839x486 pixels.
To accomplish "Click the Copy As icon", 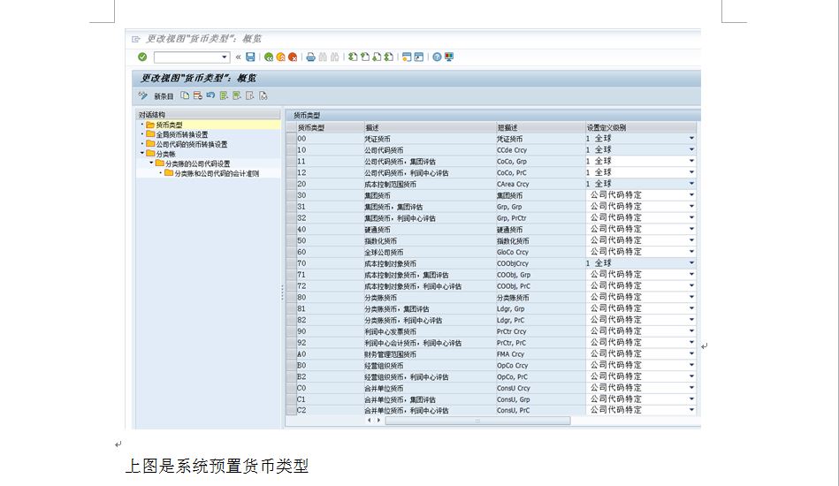I will [x=185, y=95].
